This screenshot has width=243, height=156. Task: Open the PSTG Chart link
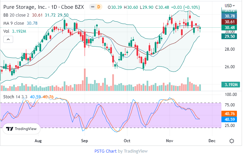[105, 151]
